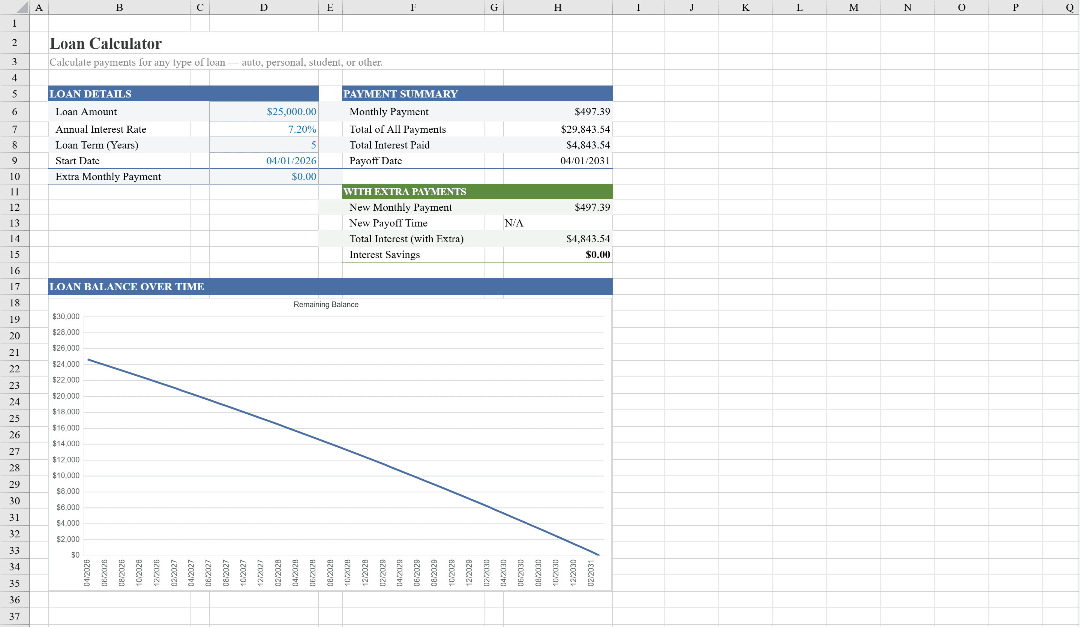Screen dimensions: 1080x627
Task: Click the Annual Interest Rate value 7.20%
Action: point(263,129)
